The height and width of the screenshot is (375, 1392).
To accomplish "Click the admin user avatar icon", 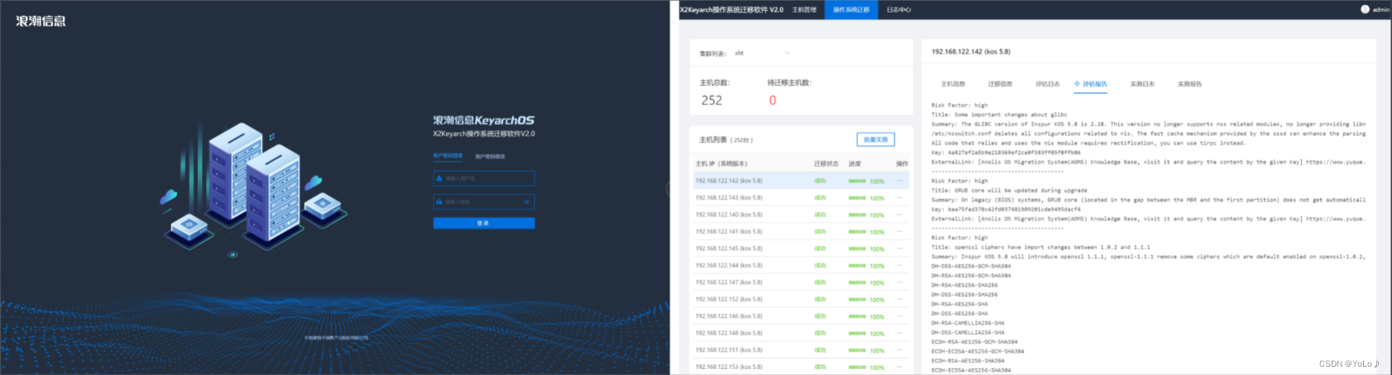I will [x=1365, y=9].
